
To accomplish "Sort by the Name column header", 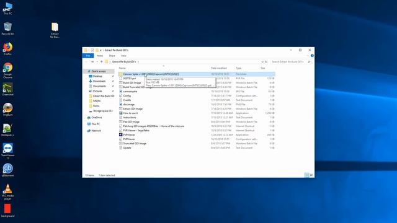I will click(122, 68).
